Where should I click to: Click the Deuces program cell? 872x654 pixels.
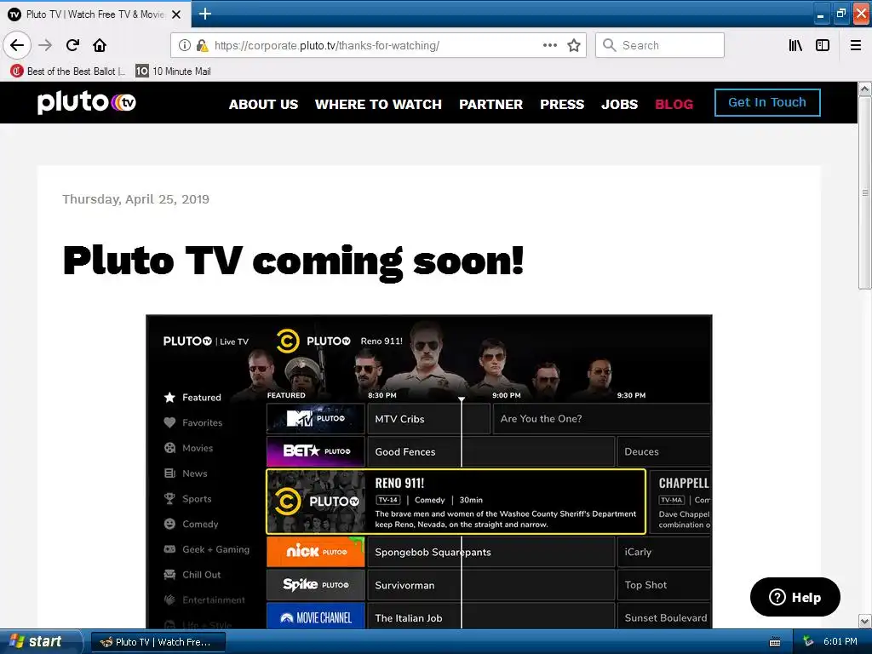[664, 451]
